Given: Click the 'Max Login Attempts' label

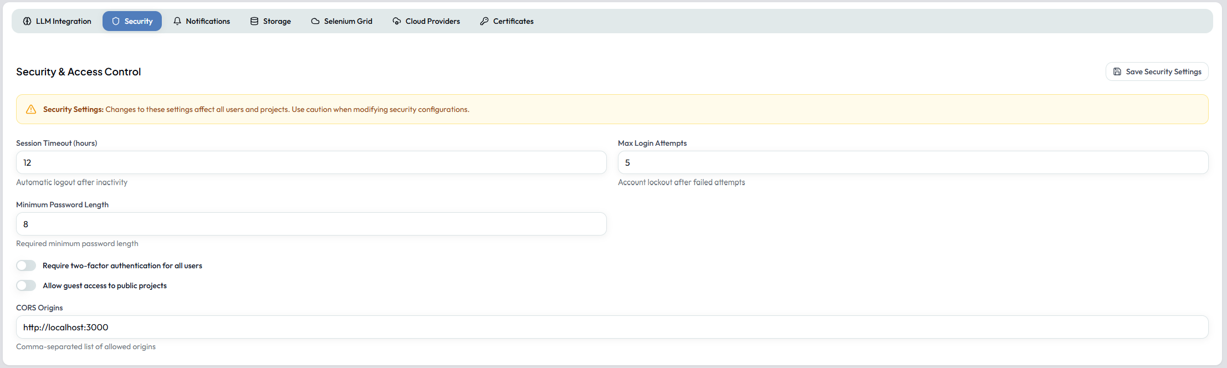Looking at the screenshot, I should pos(652,143).
